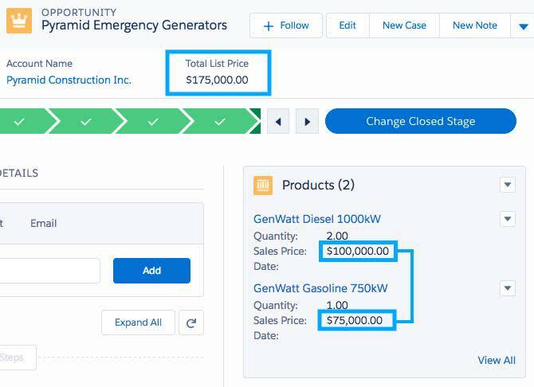Switch to the Email tab
The image size is (534, 387).
coord(43,223)
